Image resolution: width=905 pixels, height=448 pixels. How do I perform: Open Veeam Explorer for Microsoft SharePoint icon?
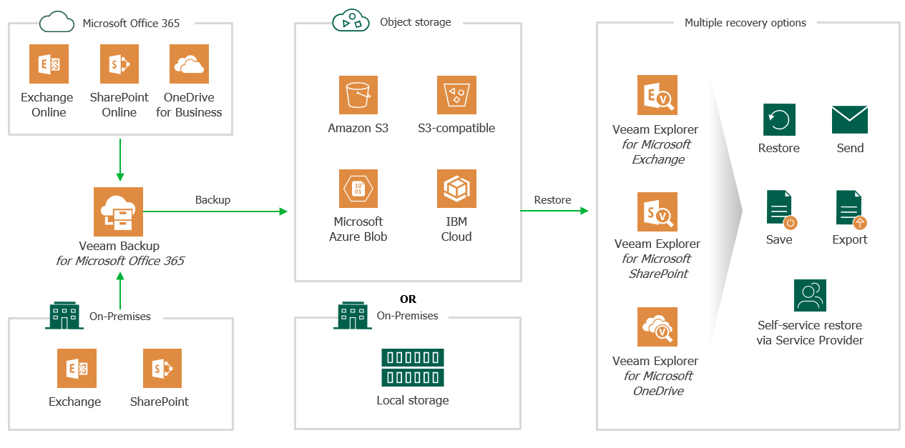pos(657,211)
